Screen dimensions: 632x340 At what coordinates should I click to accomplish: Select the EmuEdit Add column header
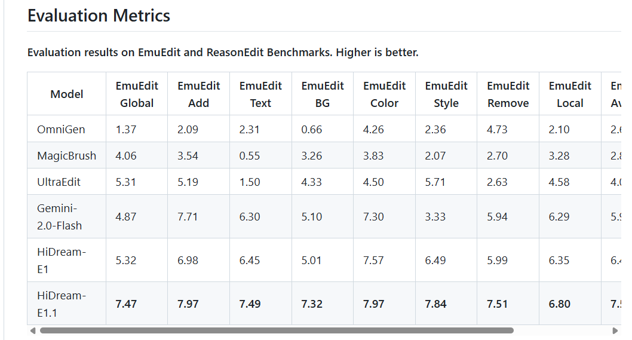pyautogui.click(x=199, y=94)
